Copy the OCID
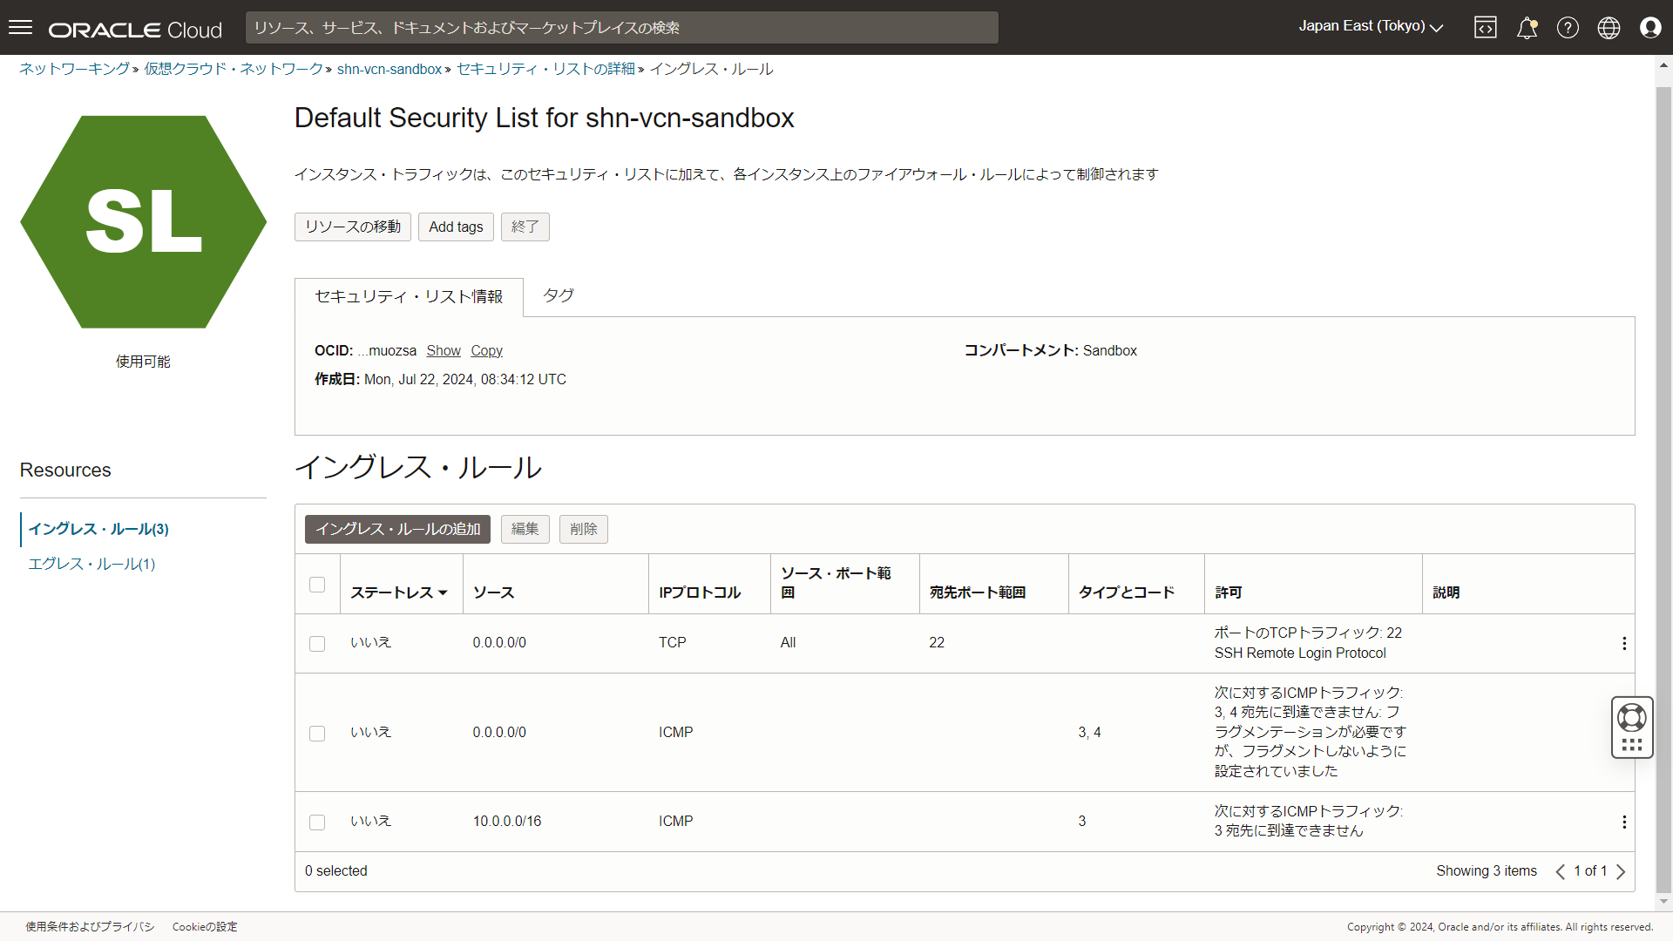This screenshot has height=941, width=1673. tap(486, 350)
